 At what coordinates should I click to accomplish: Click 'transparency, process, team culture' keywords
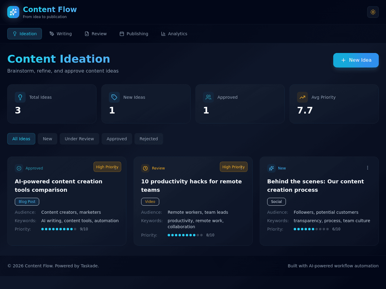click(x=332, y=221)
